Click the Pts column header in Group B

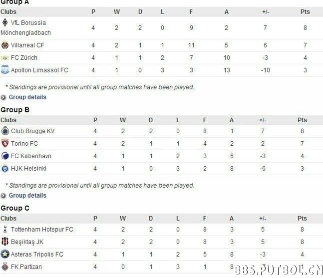[302, 120]
